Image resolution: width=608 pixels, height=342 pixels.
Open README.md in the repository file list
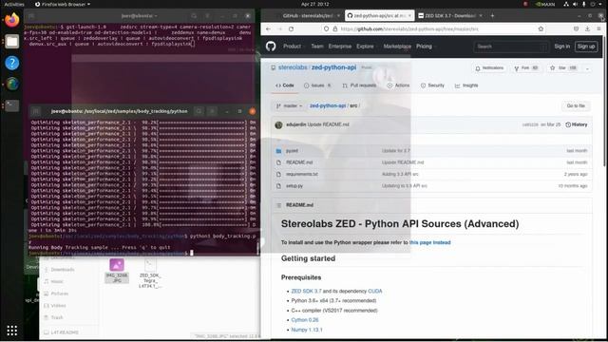click(299, 162)
